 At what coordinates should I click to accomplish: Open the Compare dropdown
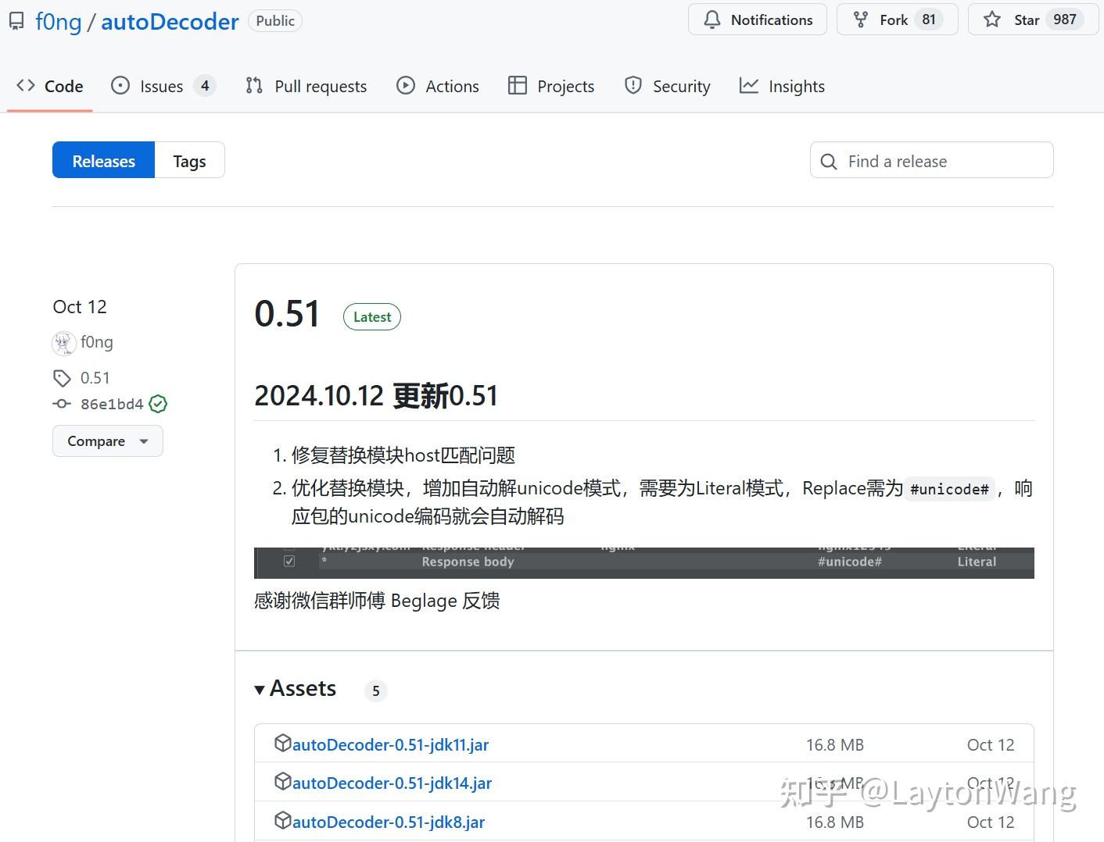click(107, 441)
